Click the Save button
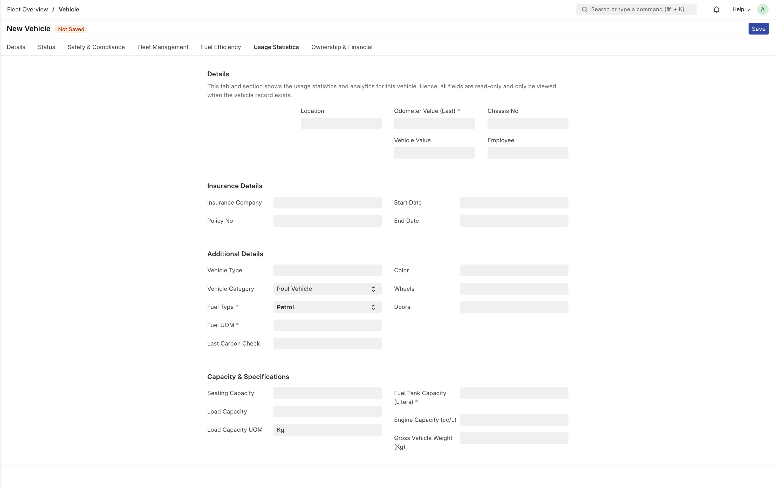 click(x=758, y=29)
